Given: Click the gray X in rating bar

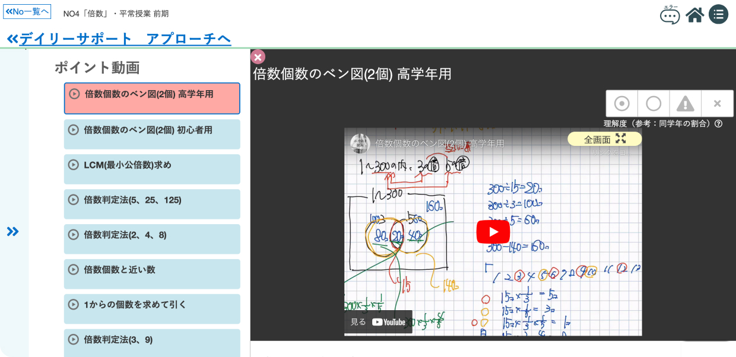Looking at the screenshot, I should point(717,104).
